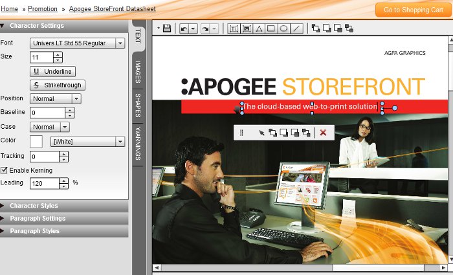Image resolution: width=453 pixels, height=275 pixels.
Task: Open the Redo history dropdown arrow
Action: (x=214, y=28)
